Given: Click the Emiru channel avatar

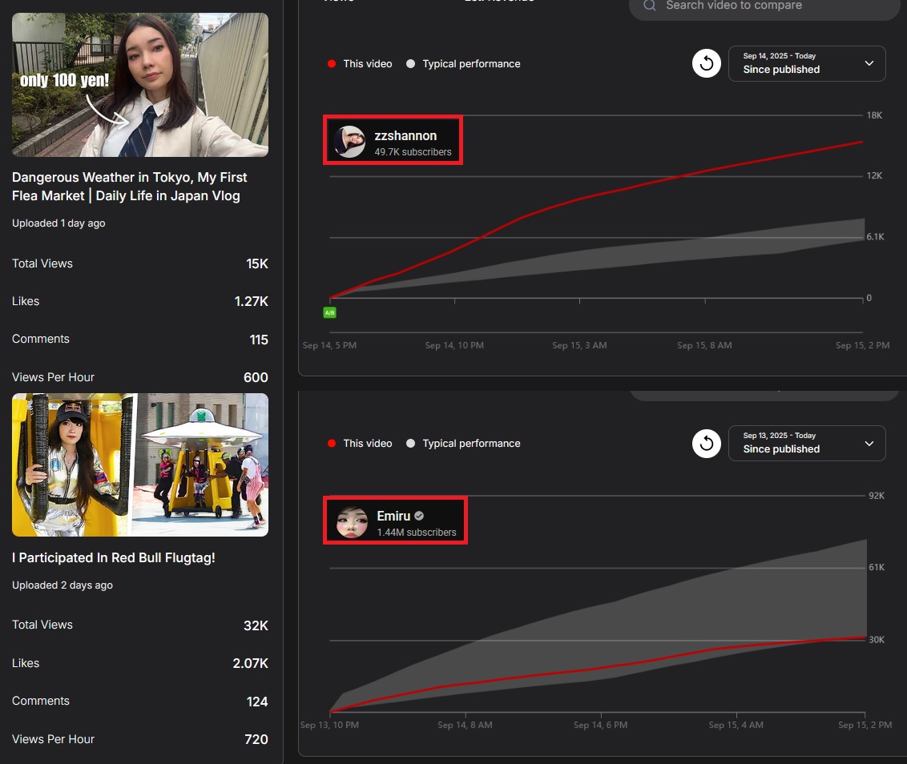Looking at the screenshot, I should (x=352, y=522).
